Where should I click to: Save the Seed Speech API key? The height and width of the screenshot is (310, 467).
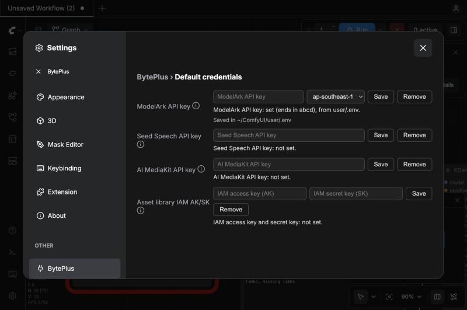coord(381,135)
